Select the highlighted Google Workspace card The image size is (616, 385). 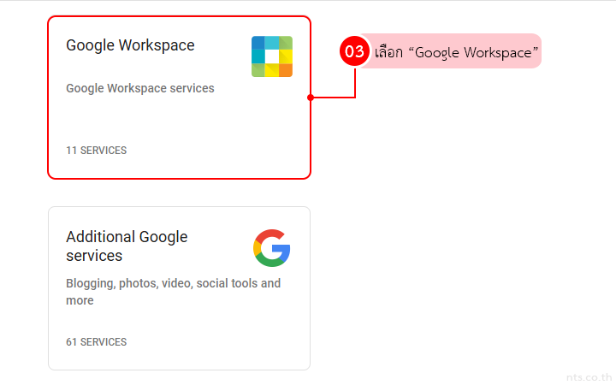(x=179, y=120)
